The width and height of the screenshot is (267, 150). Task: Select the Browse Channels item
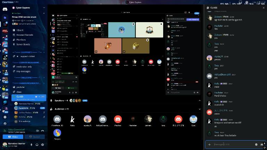(25, 35)
